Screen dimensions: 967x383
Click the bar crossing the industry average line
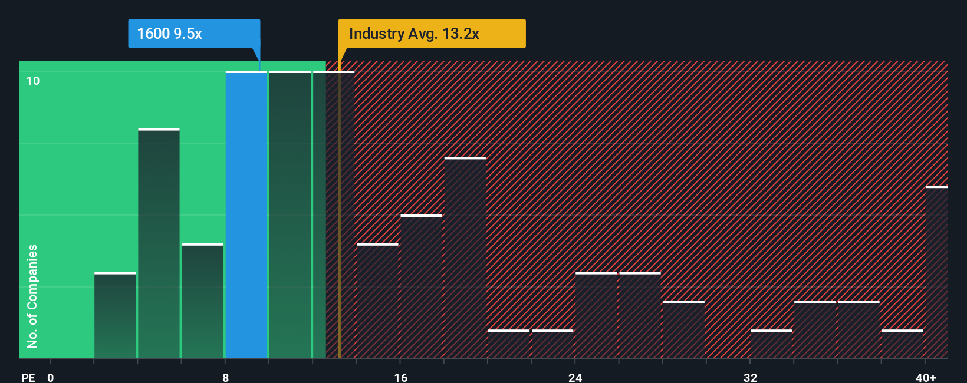click(334, 215)
